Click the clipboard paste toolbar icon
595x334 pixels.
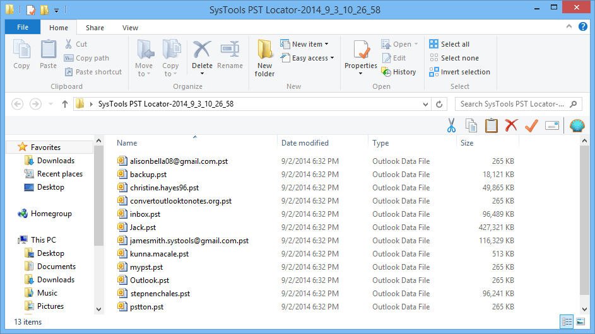point(492,125)
